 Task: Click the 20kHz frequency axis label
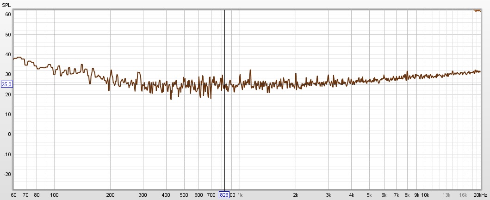tap(480, 195)
